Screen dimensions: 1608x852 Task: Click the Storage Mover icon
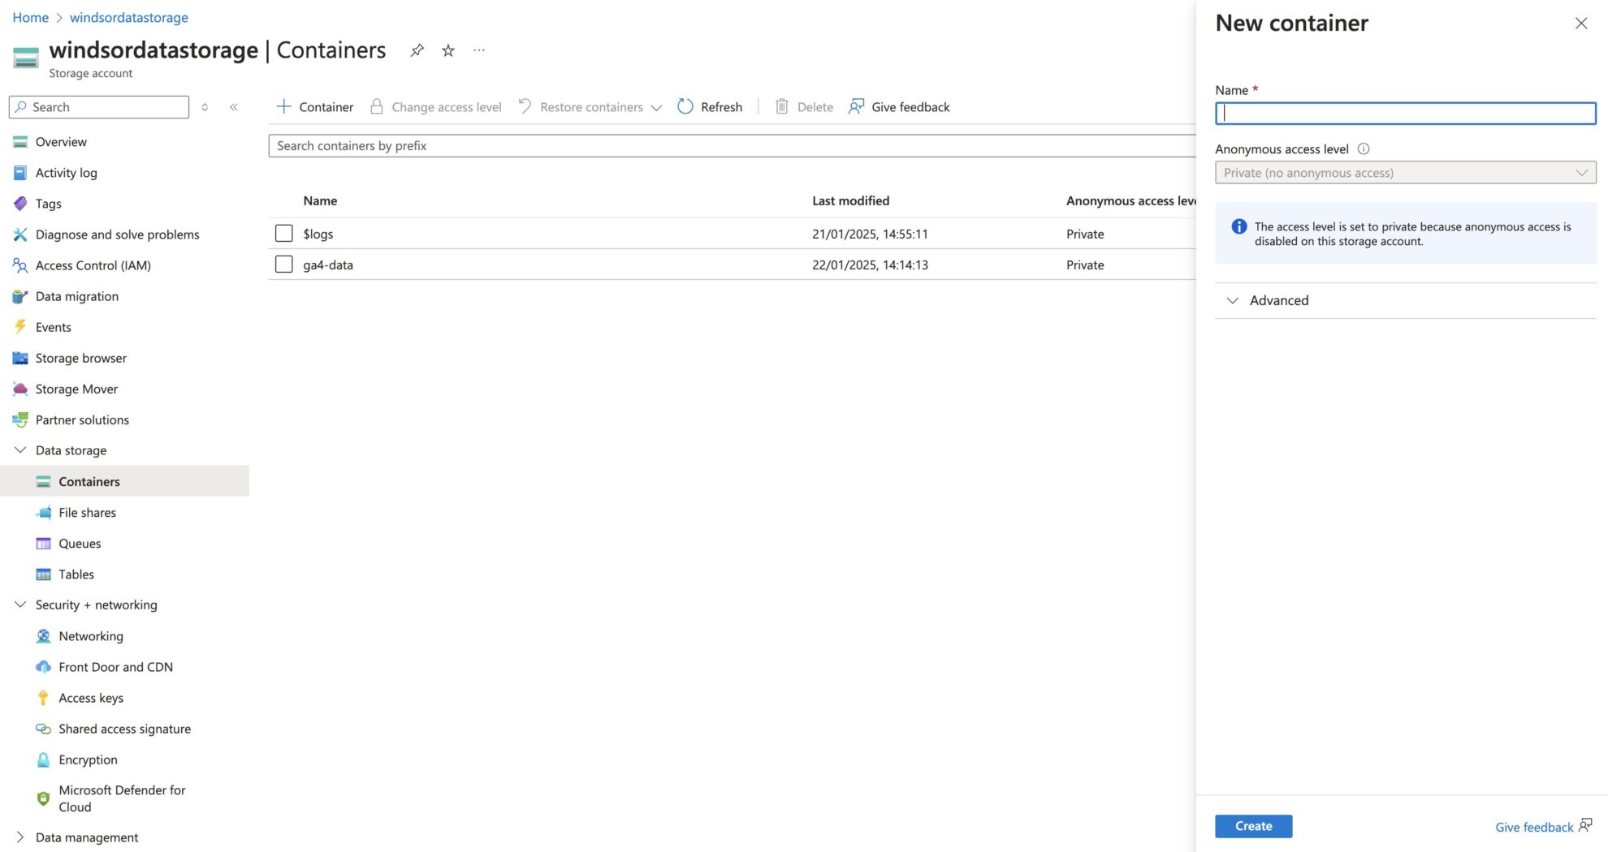coord(20,389)
